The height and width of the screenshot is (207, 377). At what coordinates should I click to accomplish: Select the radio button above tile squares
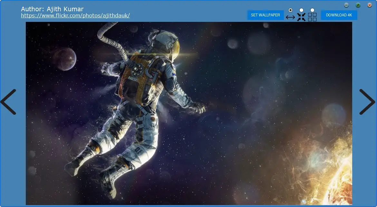click(x=312, y=10)
